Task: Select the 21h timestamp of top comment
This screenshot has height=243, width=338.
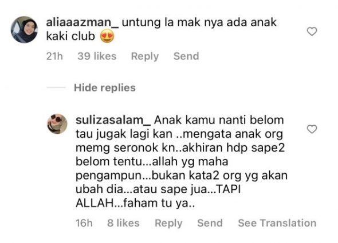Action: click(54, 56)
